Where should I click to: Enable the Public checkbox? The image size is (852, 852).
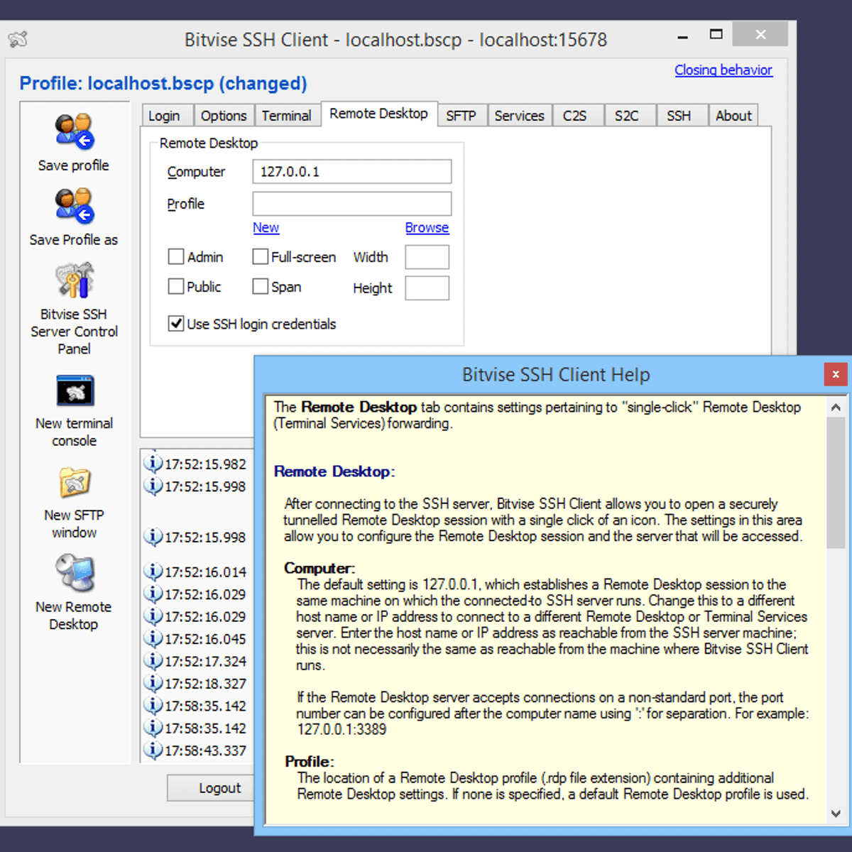click(x=175, y=286)
